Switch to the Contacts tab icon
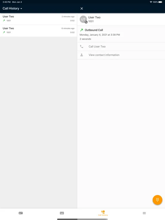Viewport: 165px width, 221px height. (21, 213)
